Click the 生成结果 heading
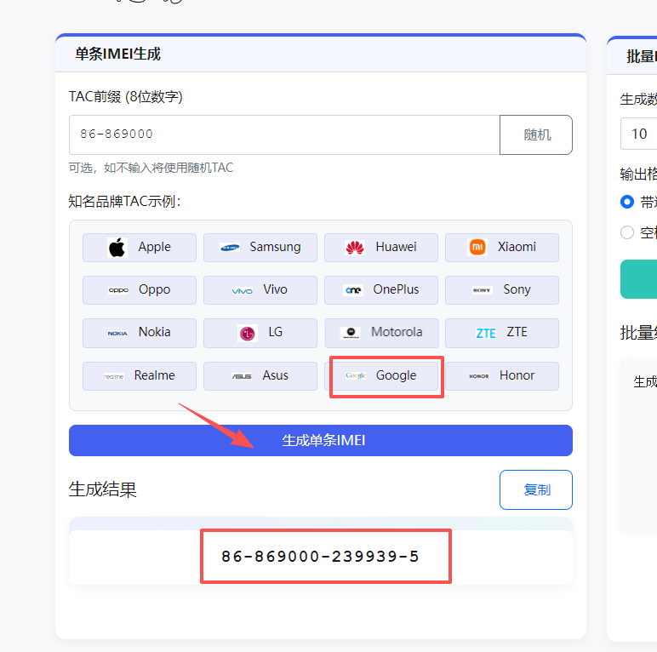657x652 pixels. pos(103,489)
